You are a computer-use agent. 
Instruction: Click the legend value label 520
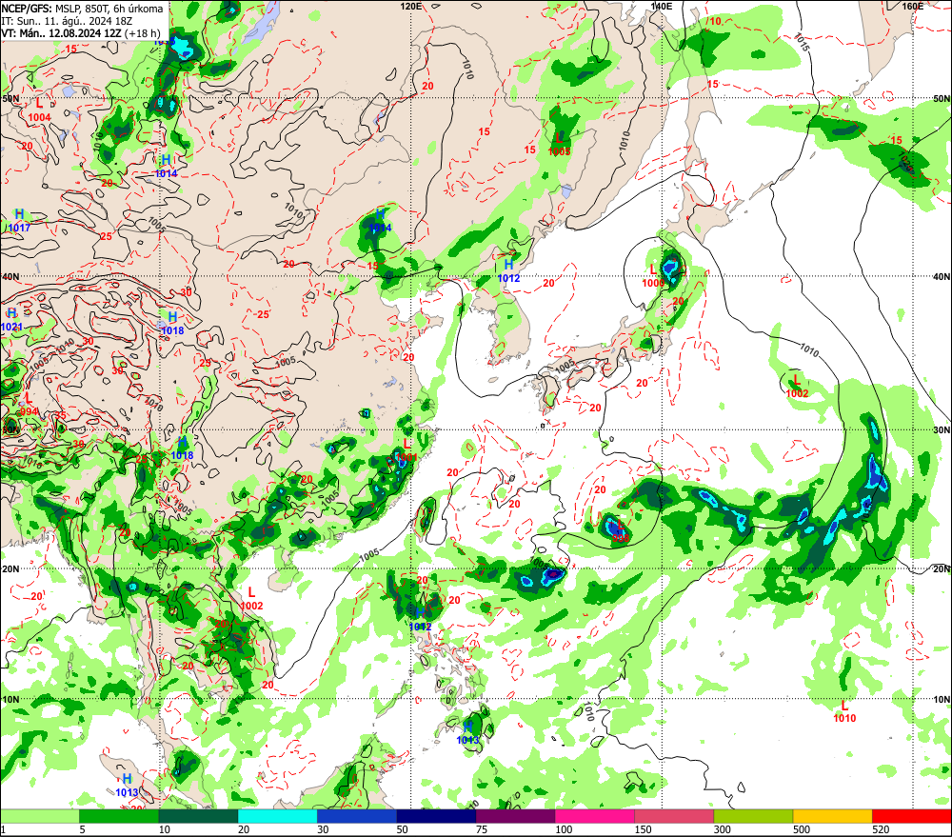pyautogui.click(x=881, y=829)
